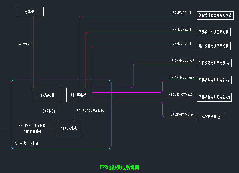Select the 地下室弱电机房配电箱 box
Screen dimensions: 239x173
(214, 46)
